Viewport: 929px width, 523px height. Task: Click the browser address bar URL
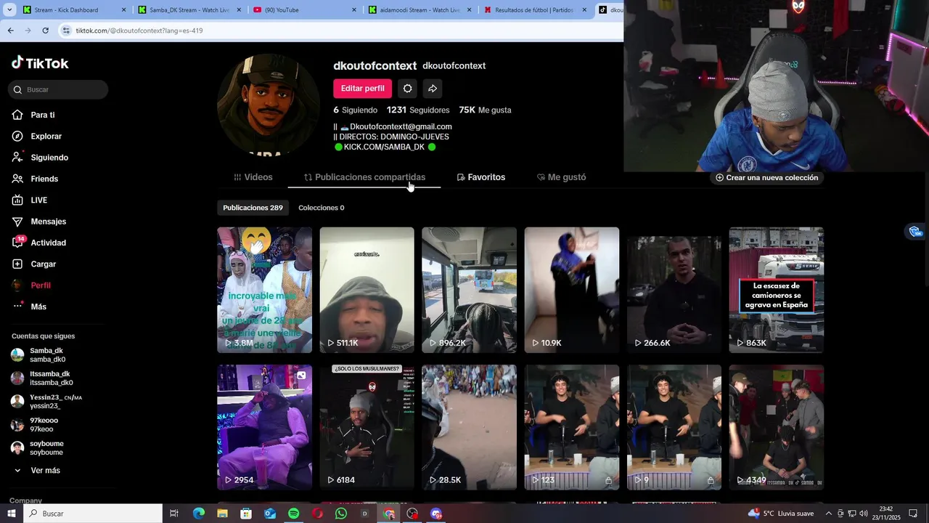coord(139,31)
